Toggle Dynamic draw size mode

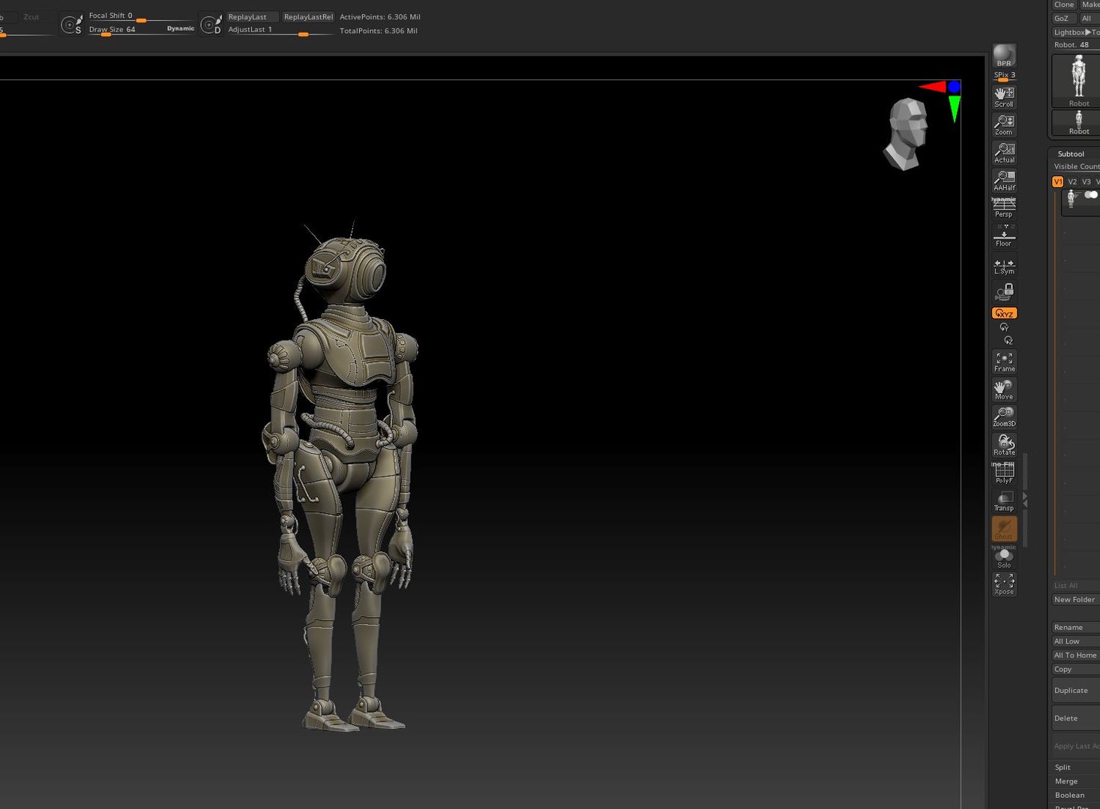[181, 28]
